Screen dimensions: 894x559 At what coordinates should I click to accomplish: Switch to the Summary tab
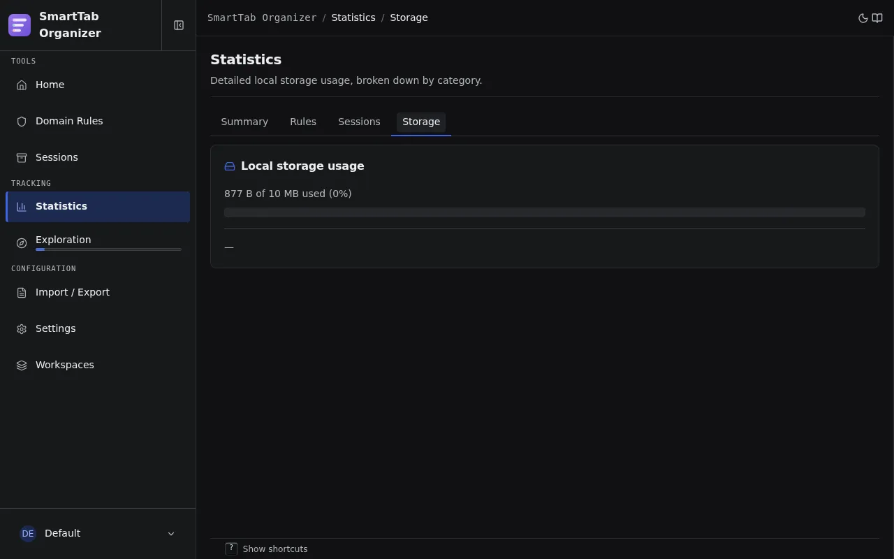click(x=244, y=122)
